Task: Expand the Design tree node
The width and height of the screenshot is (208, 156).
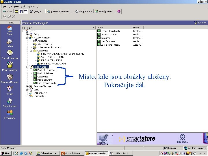Action: click(x=27, y=90)
